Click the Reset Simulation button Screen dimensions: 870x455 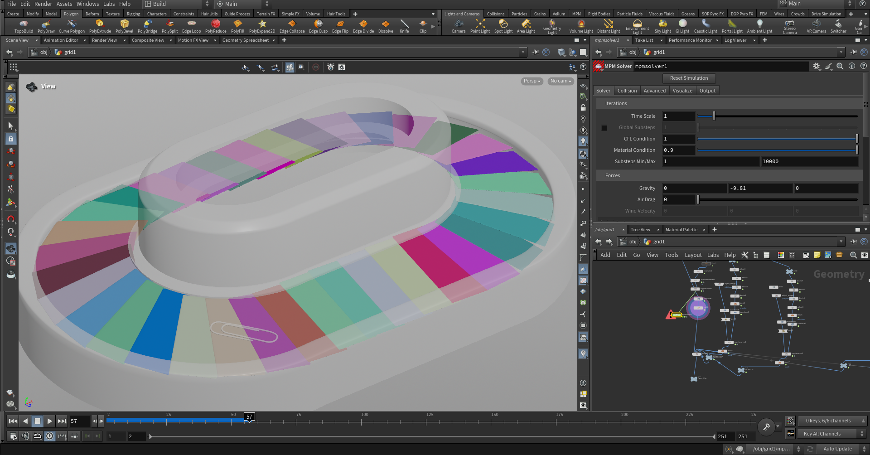(x=689, y=78)
